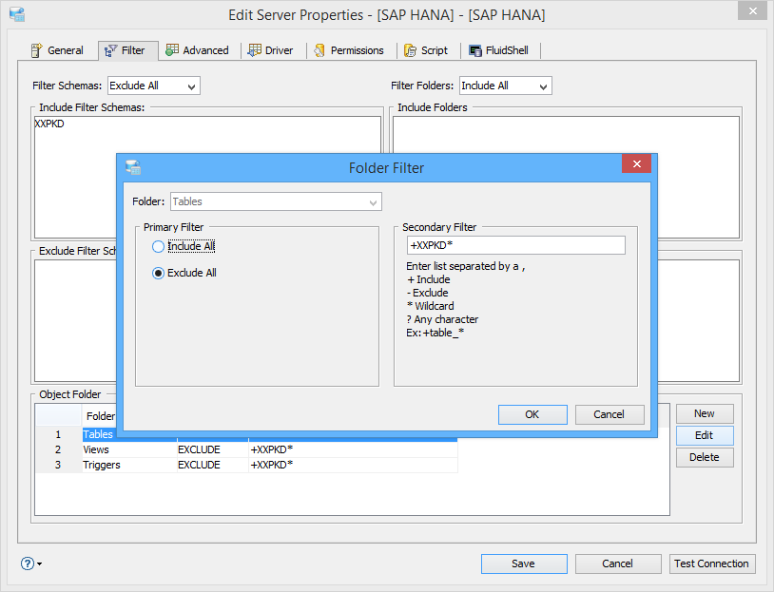The height and width of the screenshot is (592, 774).
Task: Click the Script tab icon
Action: click(410, 50)
